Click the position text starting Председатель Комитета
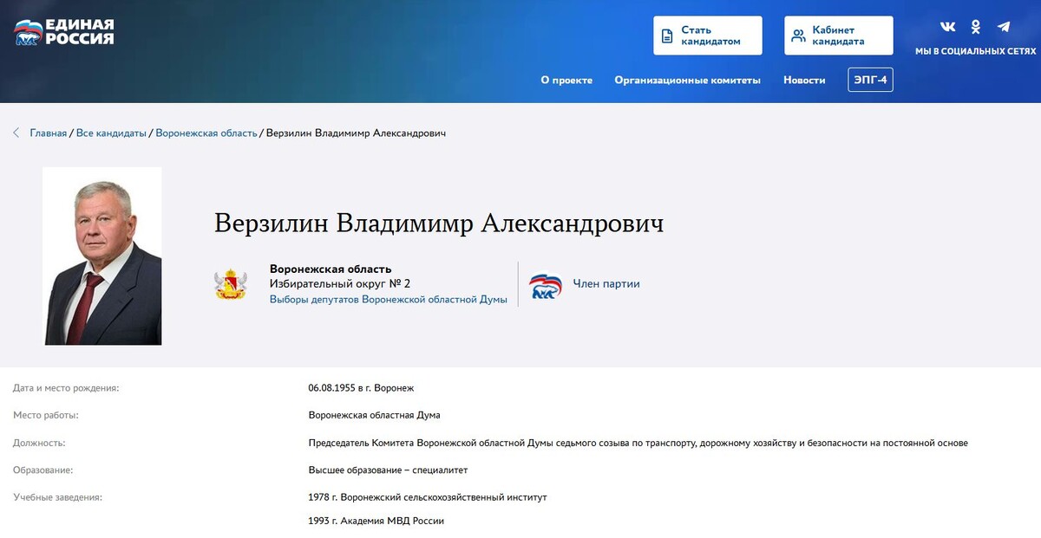The width and height of the screenshot is (1041, 538). click(638, 443)
